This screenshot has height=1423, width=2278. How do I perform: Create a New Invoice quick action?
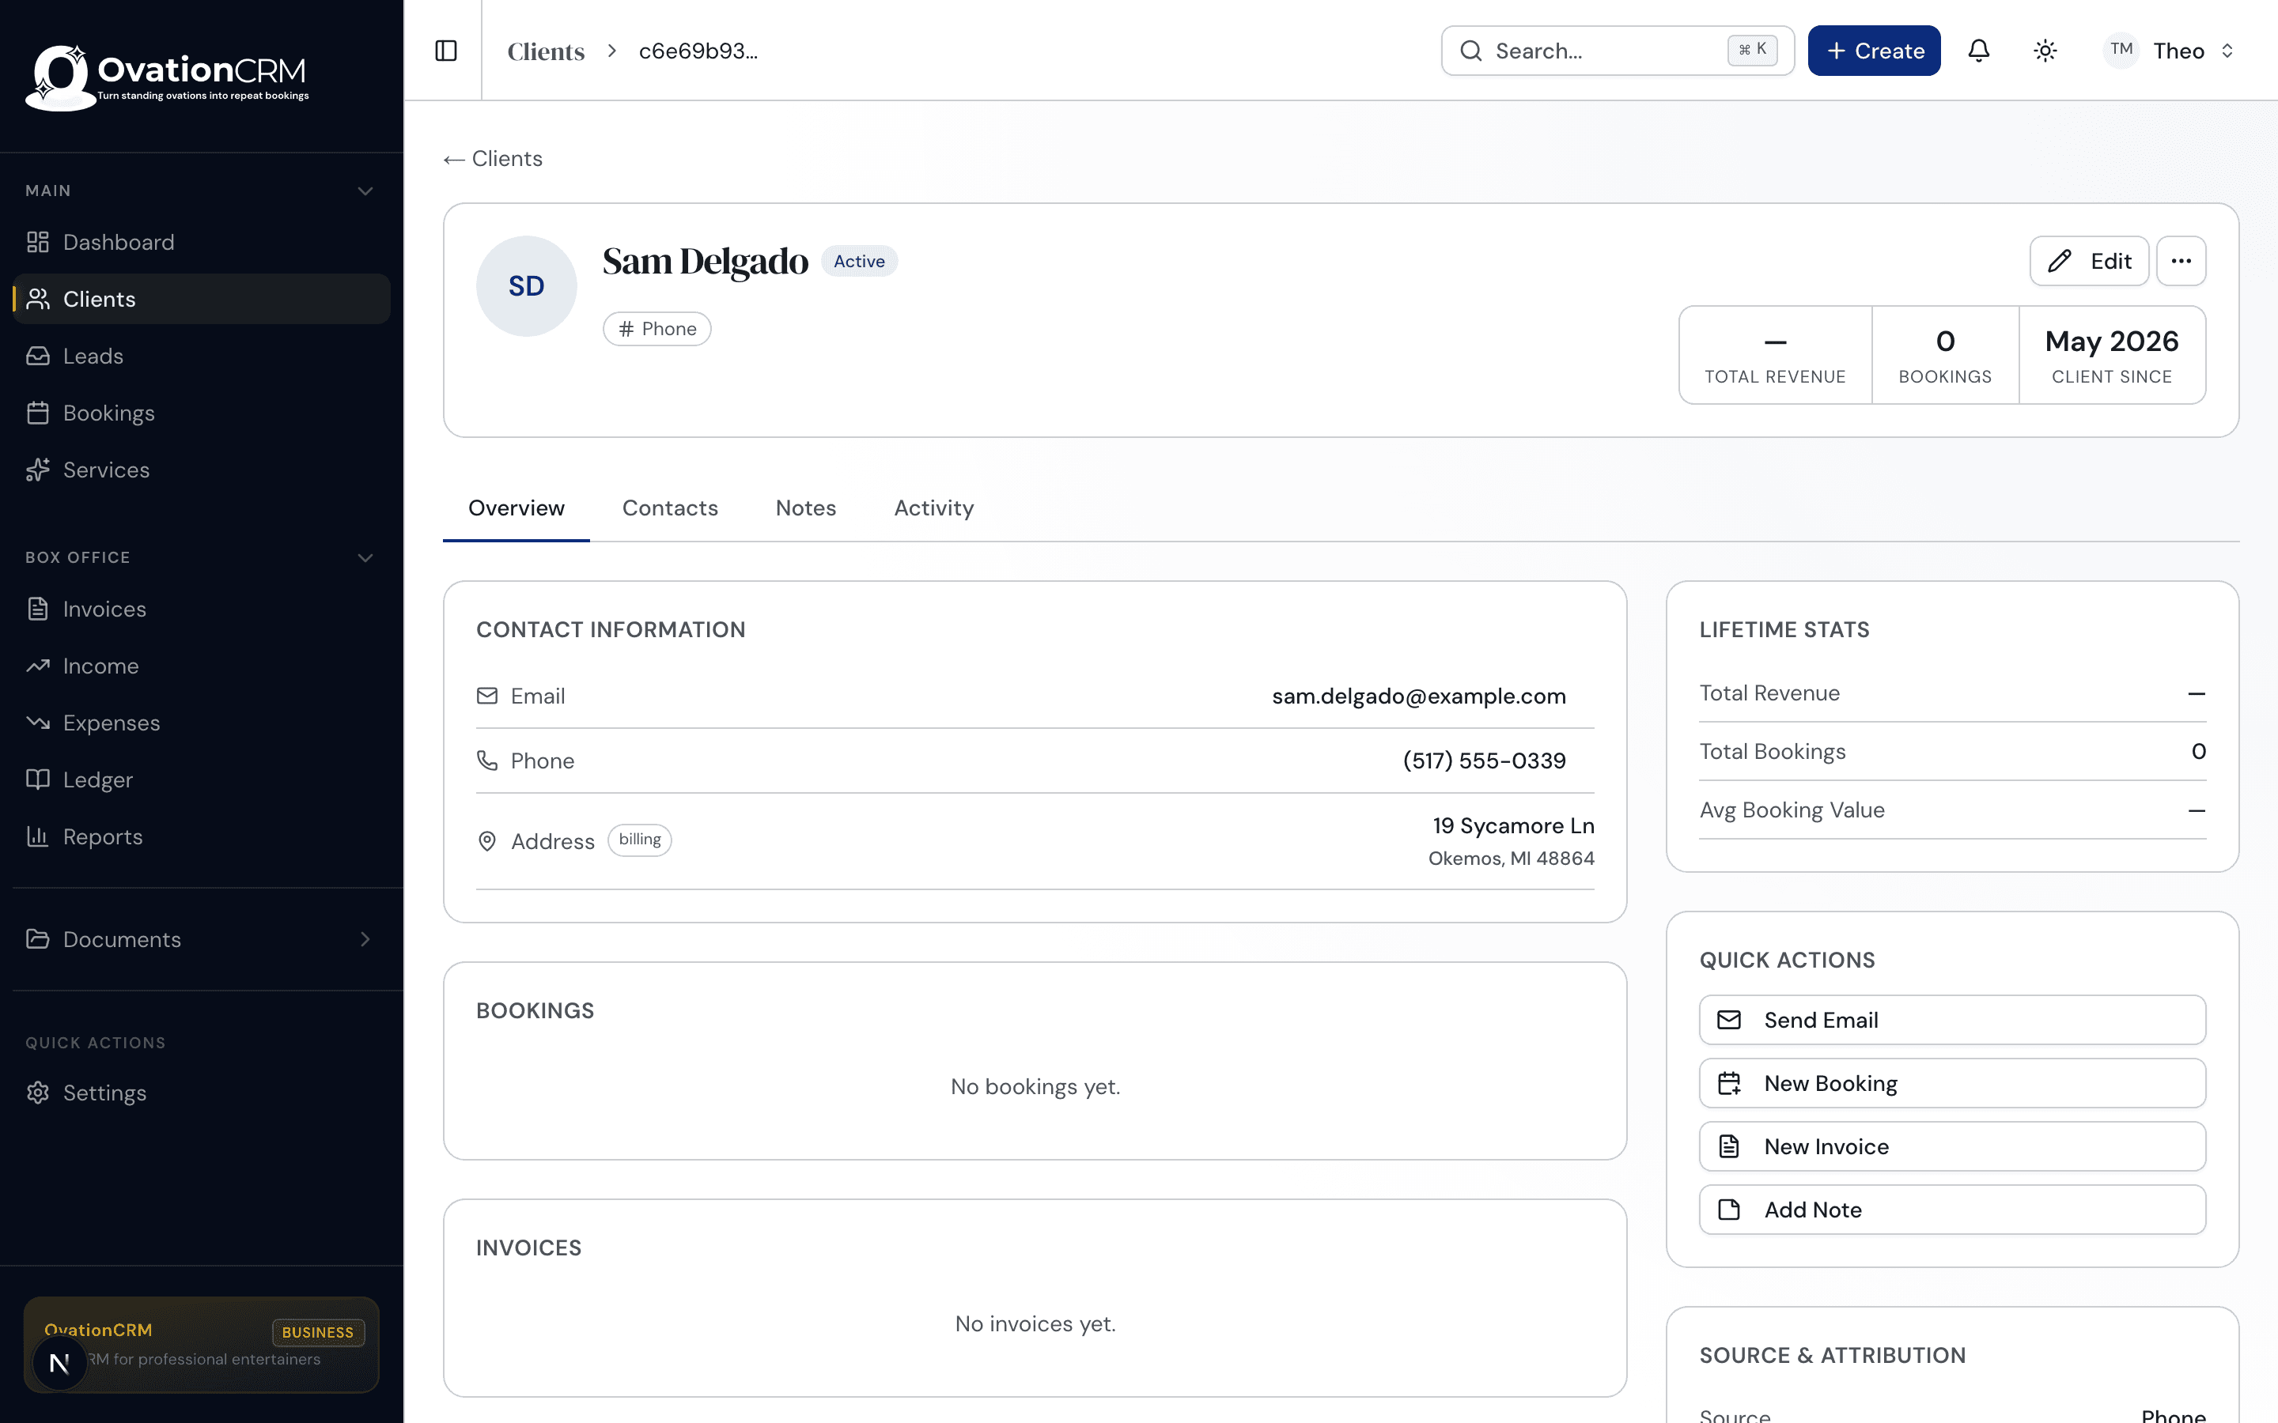[1952, 1146]
